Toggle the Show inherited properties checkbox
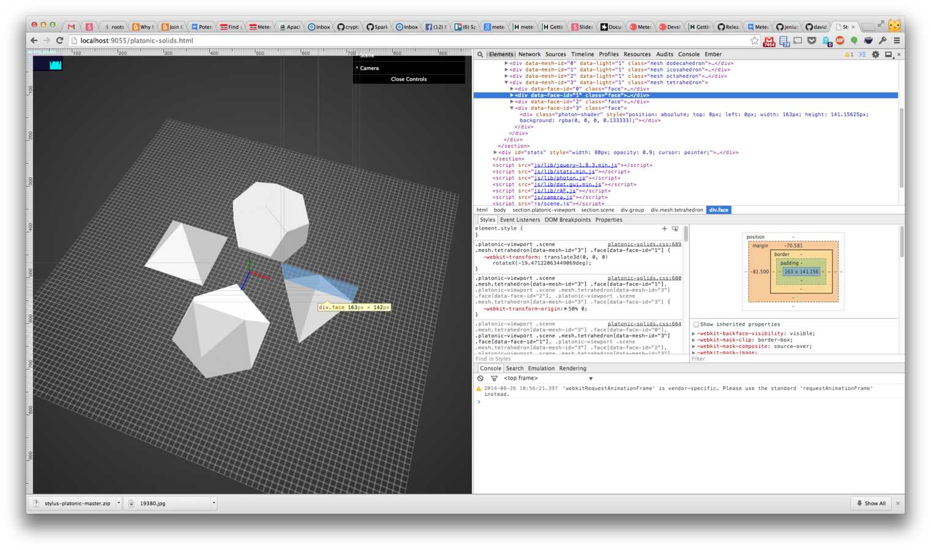 pos(696,324)
